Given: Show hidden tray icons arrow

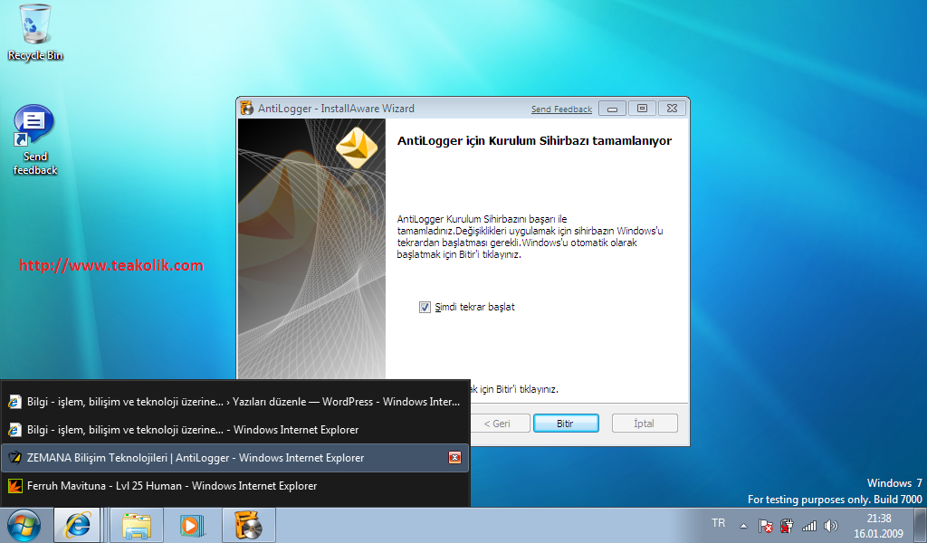Looking at the screenshot, I should coord(744,525).
